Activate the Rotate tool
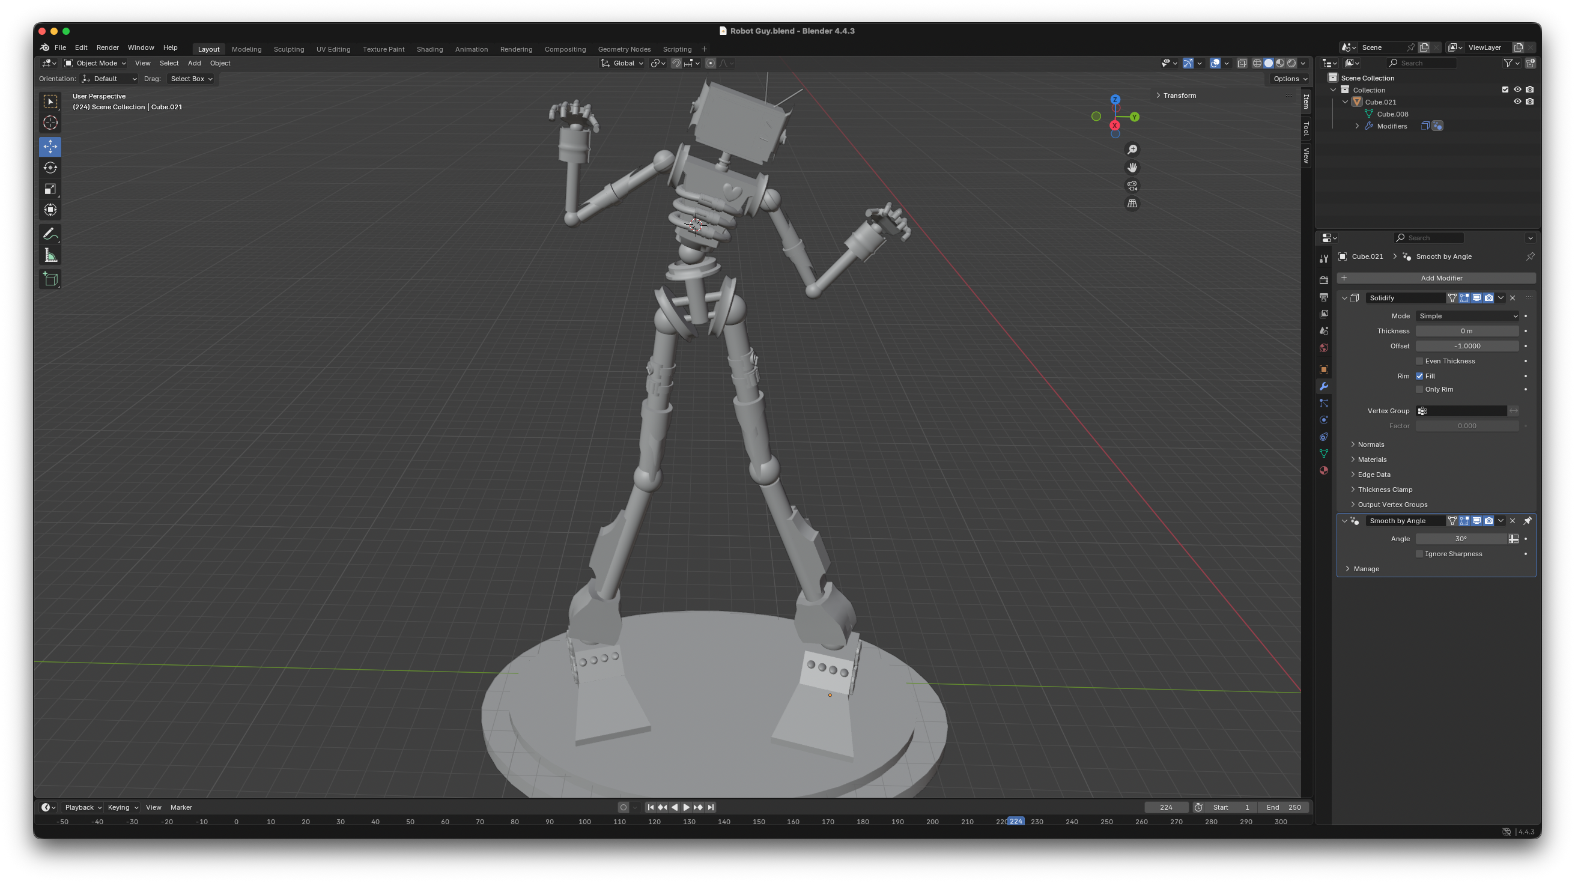This screenshot has height=883, width=1575. point(50,168)
